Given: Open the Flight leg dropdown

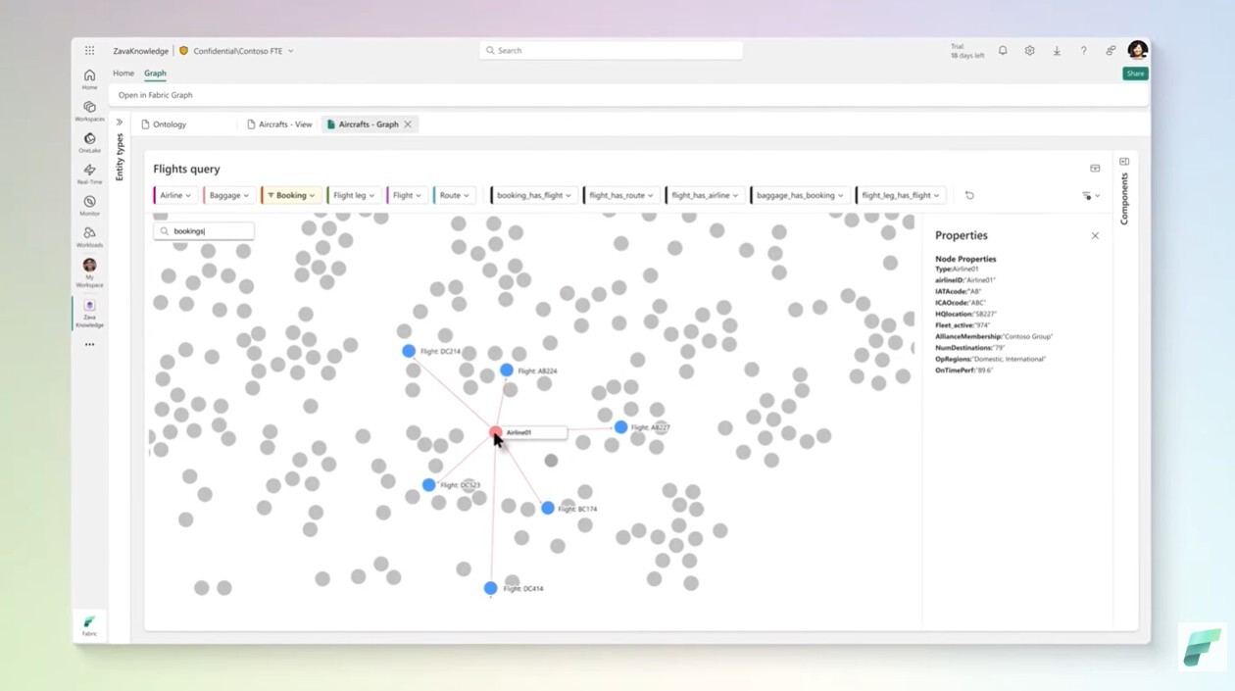Looking at the screenshot, I should pyautogui.click(x=353, y=195).
